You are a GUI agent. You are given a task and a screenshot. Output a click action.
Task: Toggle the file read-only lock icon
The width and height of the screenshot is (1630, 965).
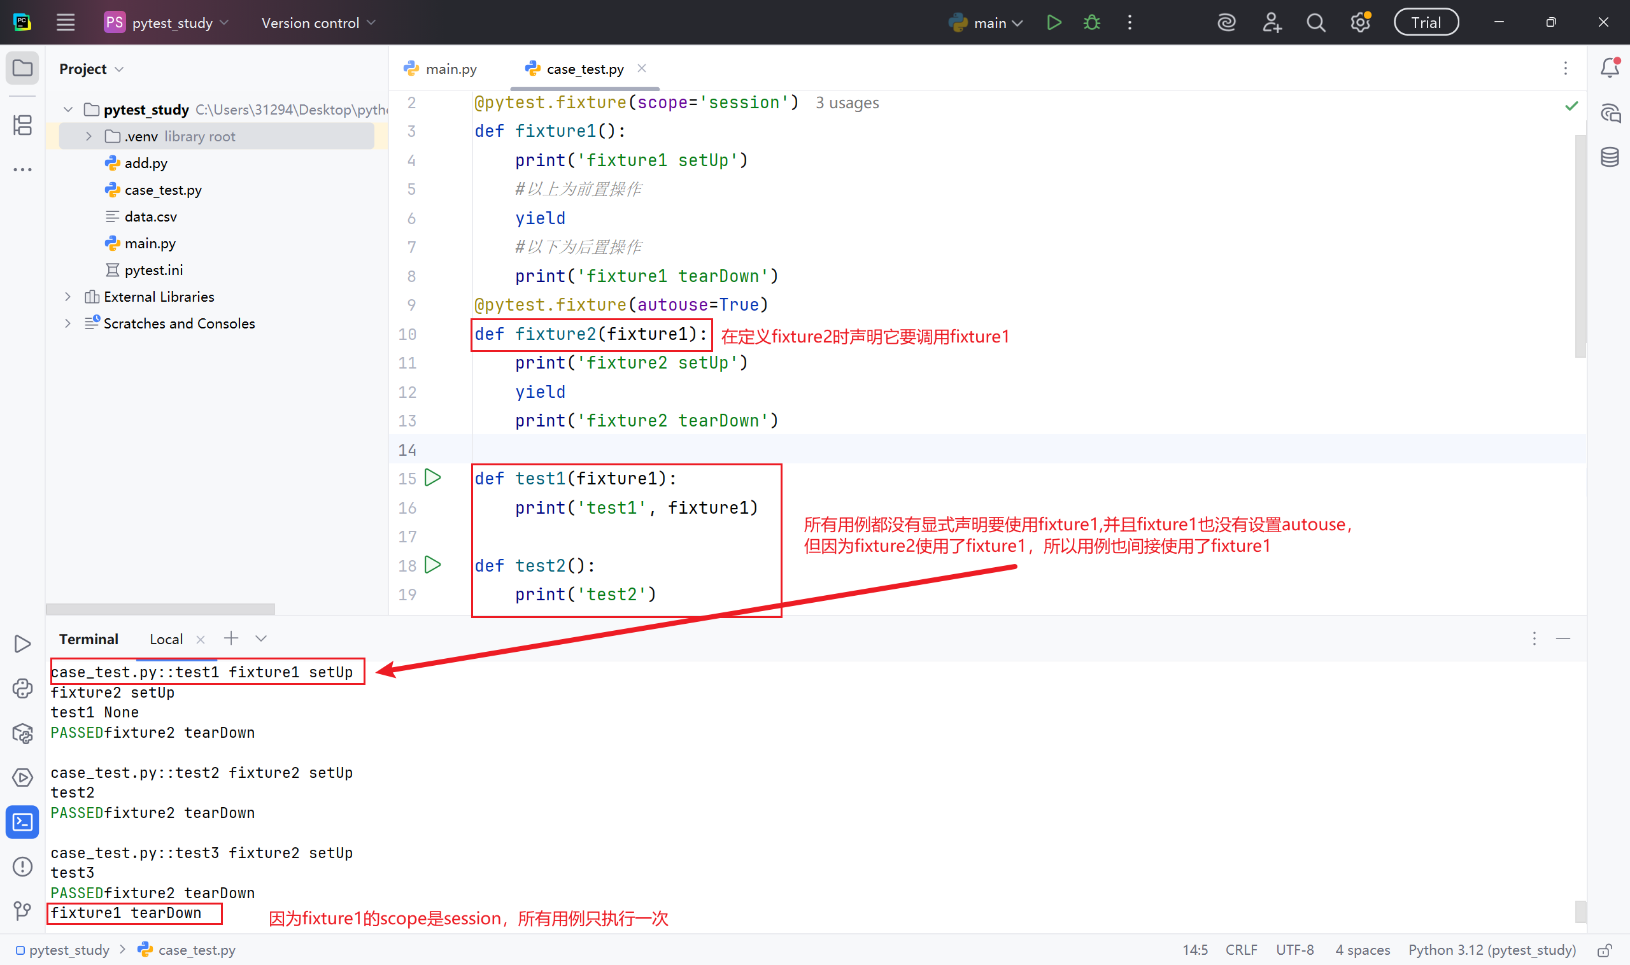point(1604,950)
